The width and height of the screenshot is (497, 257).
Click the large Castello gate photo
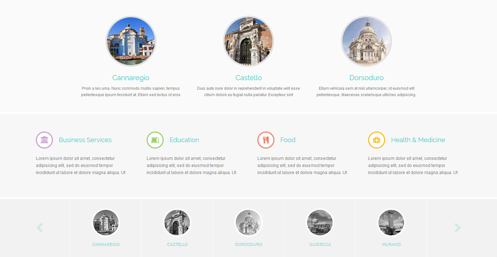point(248,41)
